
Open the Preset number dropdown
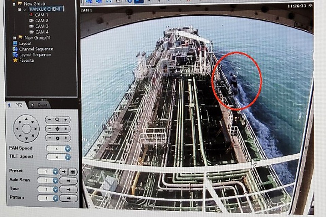pyautogui.click(x=55, y=172)
